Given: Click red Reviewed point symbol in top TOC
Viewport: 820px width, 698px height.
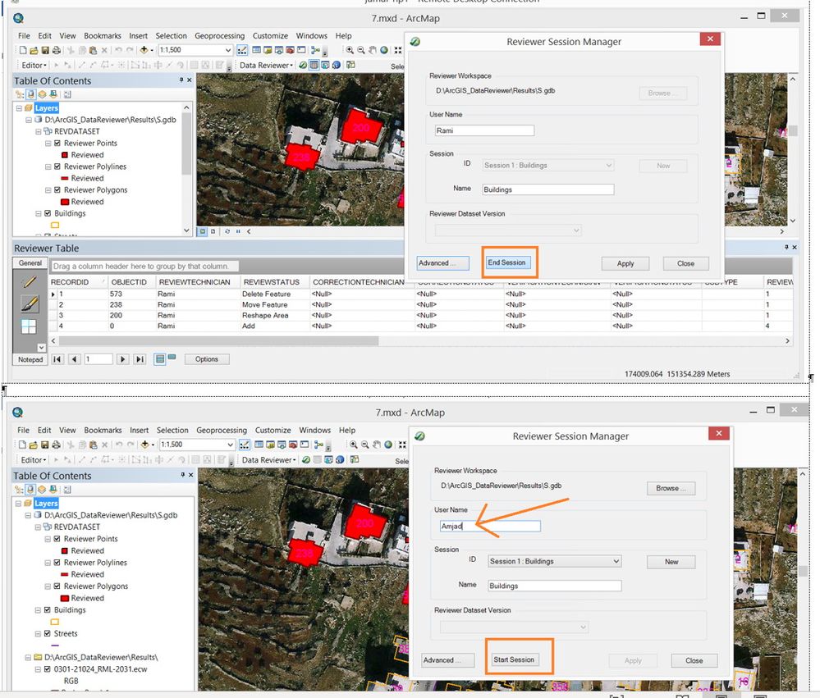Looking at the screenshot, I should (65, 155).
